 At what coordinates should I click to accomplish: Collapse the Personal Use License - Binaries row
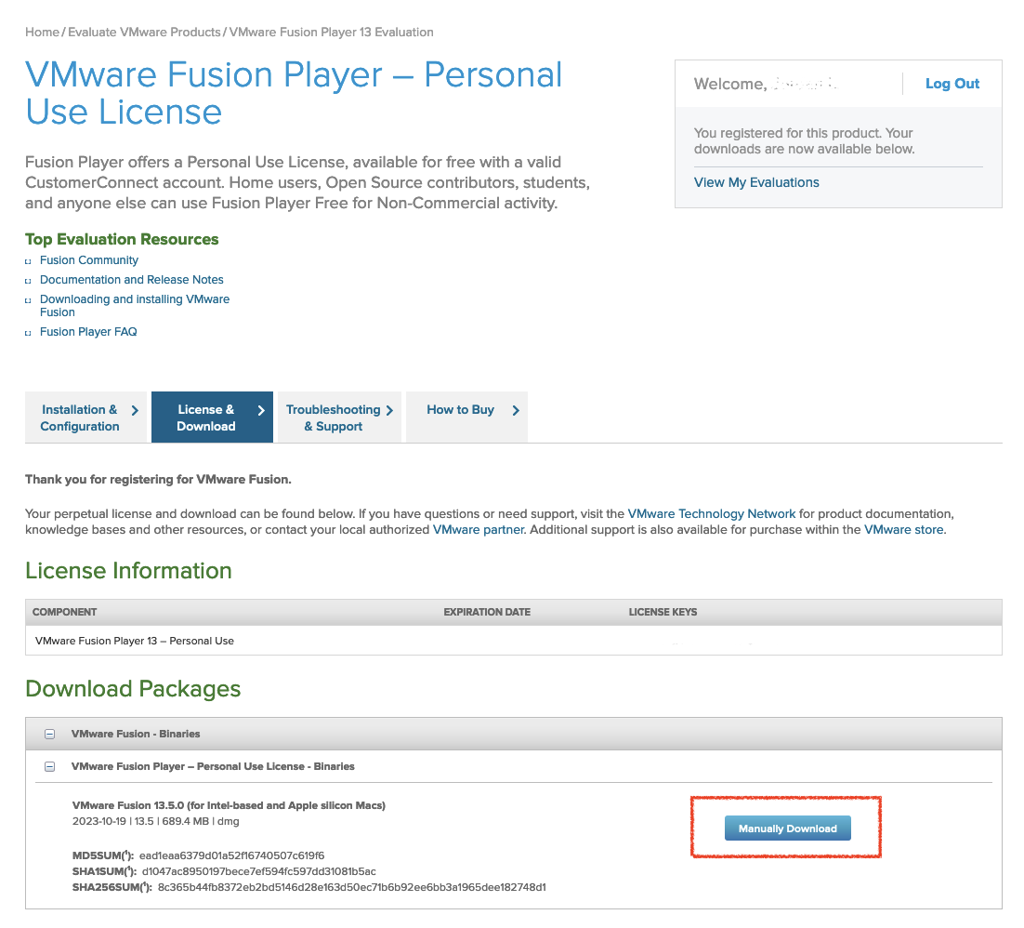tap(50, 767)
